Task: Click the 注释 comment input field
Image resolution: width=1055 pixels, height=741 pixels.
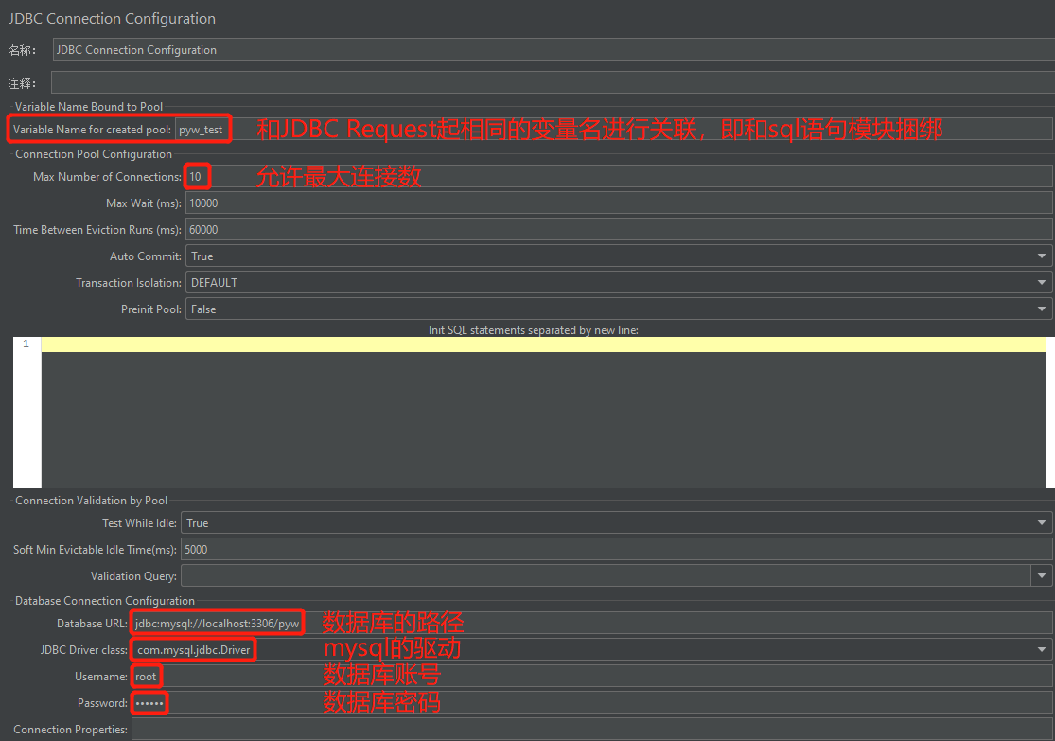Action: coord(554,82)
